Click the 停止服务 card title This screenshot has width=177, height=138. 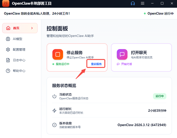pyautogui.click(x=75, y=53)
